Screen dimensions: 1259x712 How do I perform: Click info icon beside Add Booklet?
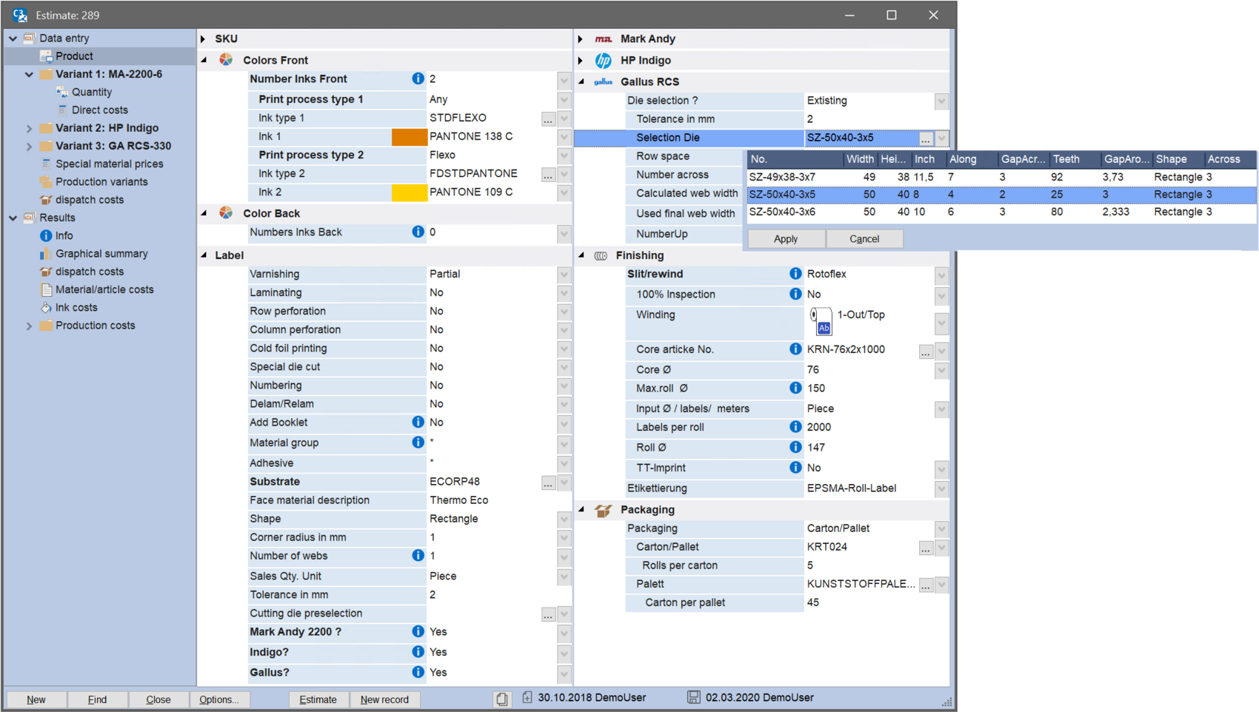tap(418, 422)
